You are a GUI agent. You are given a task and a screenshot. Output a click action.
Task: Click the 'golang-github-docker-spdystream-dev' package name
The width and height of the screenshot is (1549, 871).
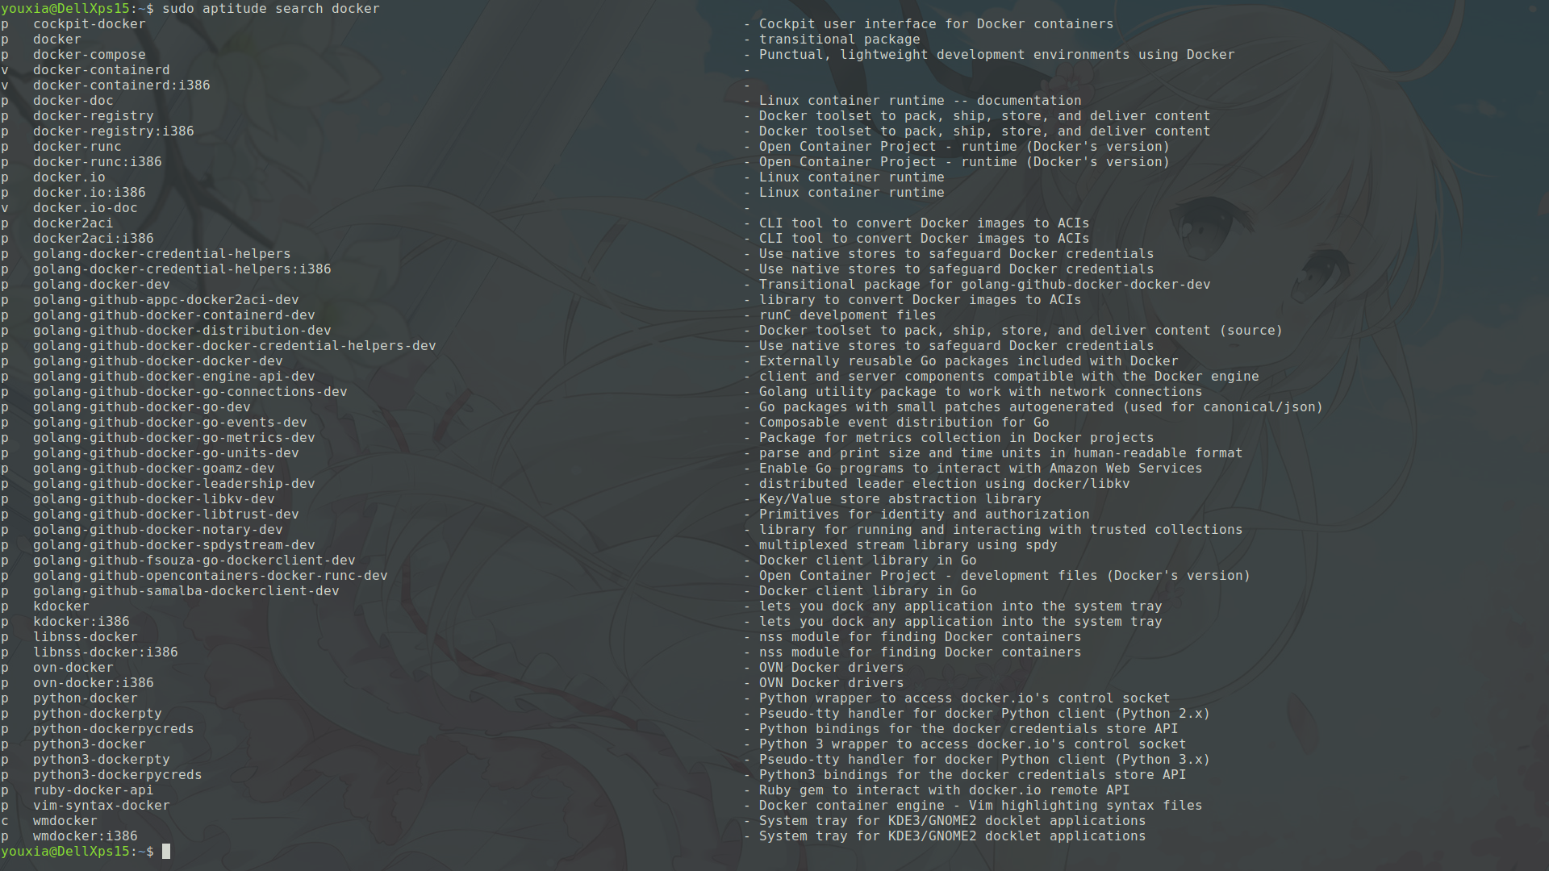coord(174,544)
